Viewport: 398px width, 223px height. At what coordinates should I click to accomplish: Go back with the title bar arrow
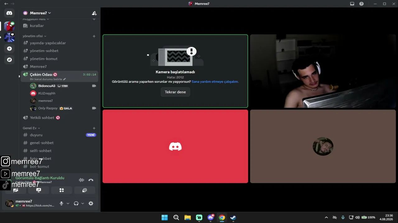click(x=6, y=4)
